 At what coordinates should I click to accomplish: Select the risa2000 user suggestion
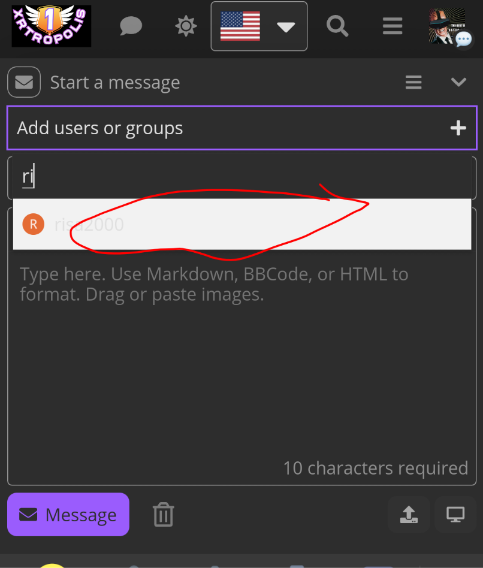[x=89, y=225]
